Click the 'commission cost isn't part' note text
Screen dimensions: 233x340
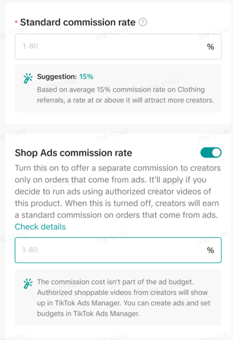pos(115,282)
